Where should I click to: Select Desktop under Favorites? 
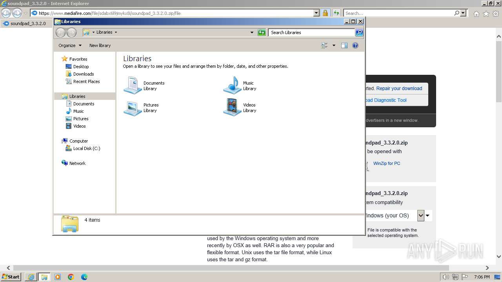(81, 67)
